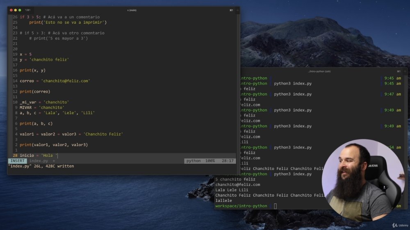Image resolution: width=410 pixels, height=230 pixels.
Task: Click the line 'print(a, b, c)'
Action: pos(36,123)
